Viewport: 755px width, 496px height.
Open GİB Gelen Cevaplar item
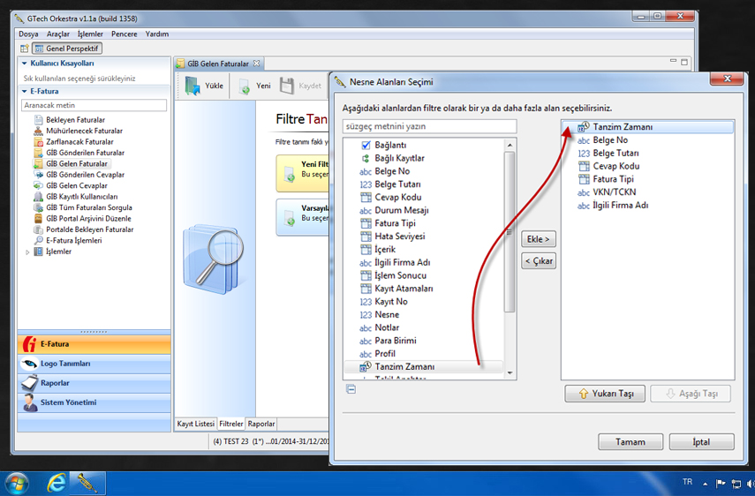click(x=71, y=185)
